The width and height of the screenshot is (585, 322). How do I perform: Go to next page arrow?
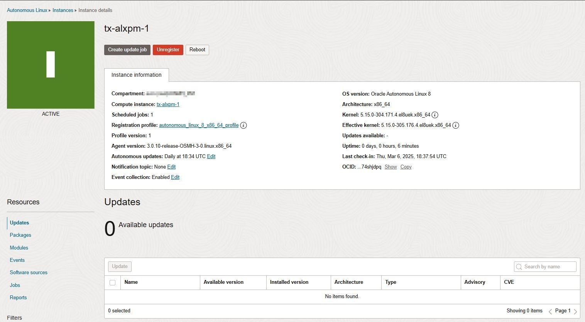point(575,311)
